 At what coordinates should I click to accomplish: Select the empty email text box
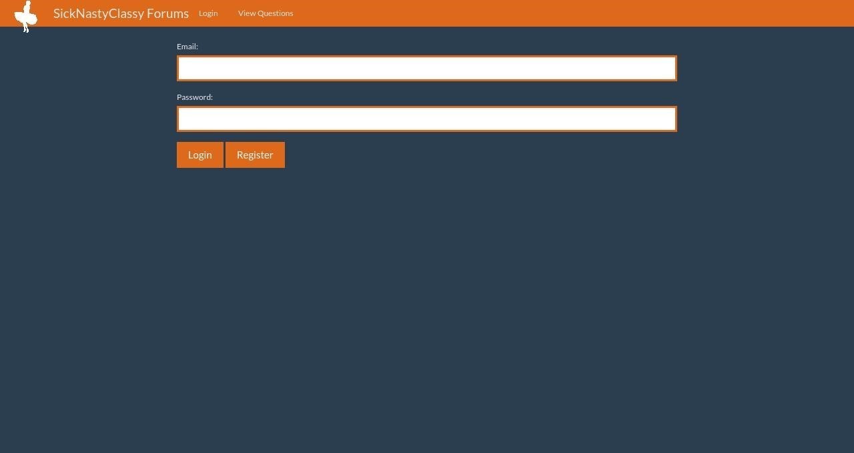click(x=426, y=67)
